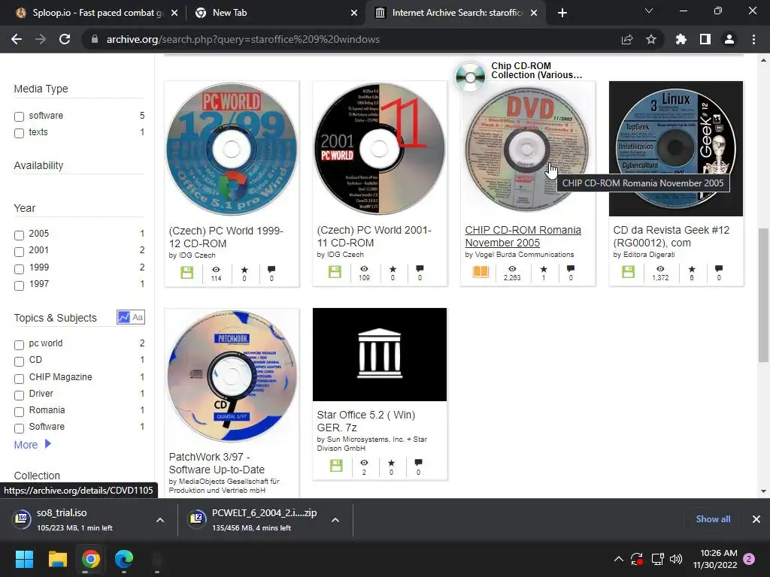The height and width of the screenshot is (577, 770).
Task: Open (Czech) PC World 1999-12 CD-ROM link
Action: (226, 237)
